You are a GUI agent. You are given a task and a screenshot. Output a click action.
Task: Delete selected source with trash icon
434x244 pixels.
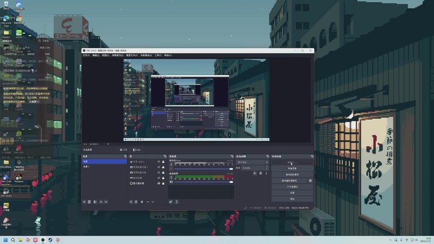click(x=136, y=202)
